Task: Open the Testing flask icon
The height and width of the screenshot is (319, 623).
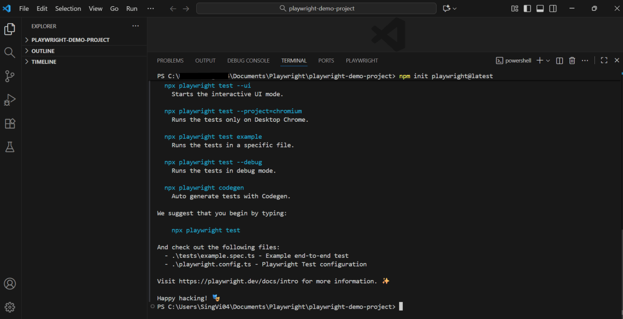Action: point(9,147)
